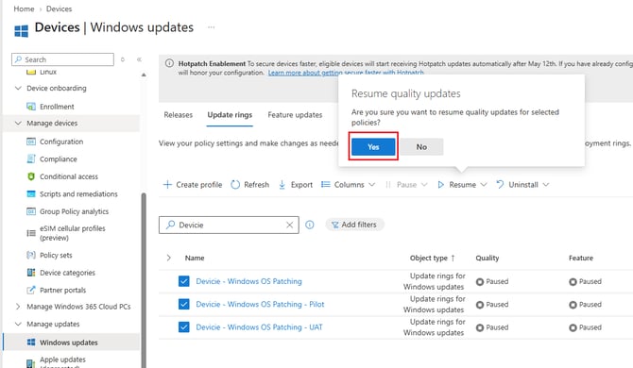
Task: Open Policy sets
Action: click(56, 255)
